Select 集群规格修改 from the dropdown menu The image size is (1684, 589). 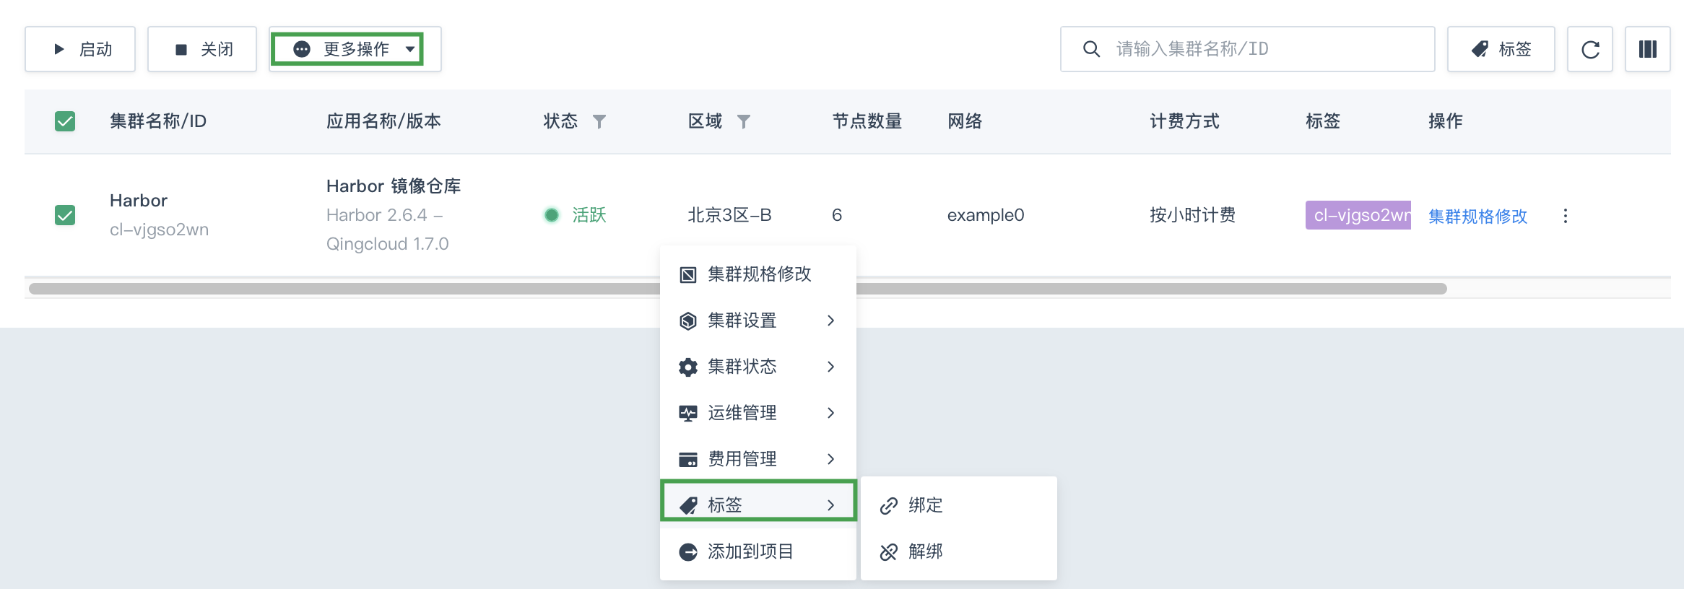[758, 274]
